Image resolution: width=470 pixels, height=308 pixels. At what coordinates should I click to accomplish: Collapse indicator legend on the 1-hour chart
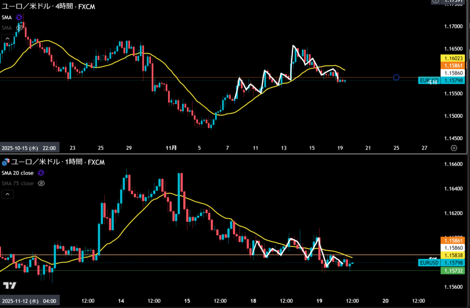coord(7,194)
